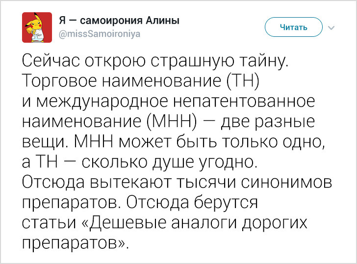Viewport: 357px width, 264px height.
Task: Open the profile name «Я — самоирония Алины»
Action: pyautogui.click(x=119, y=21)
